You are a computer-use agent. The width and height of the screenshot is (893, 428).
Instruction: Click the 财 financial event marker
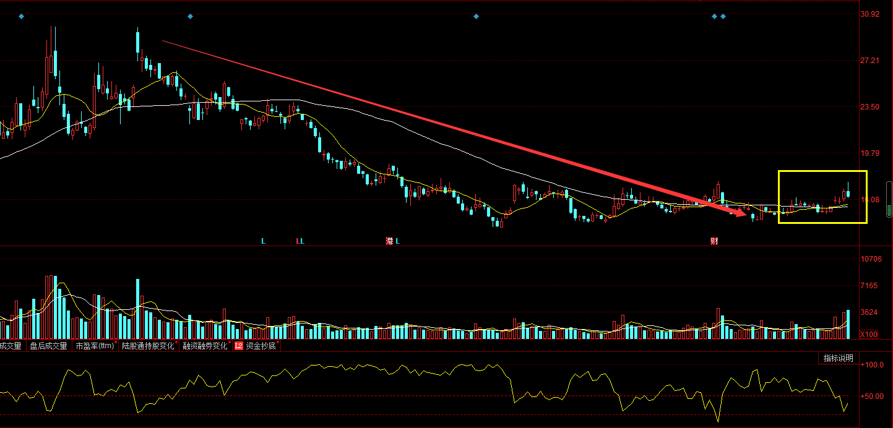[x=714, y=241]
